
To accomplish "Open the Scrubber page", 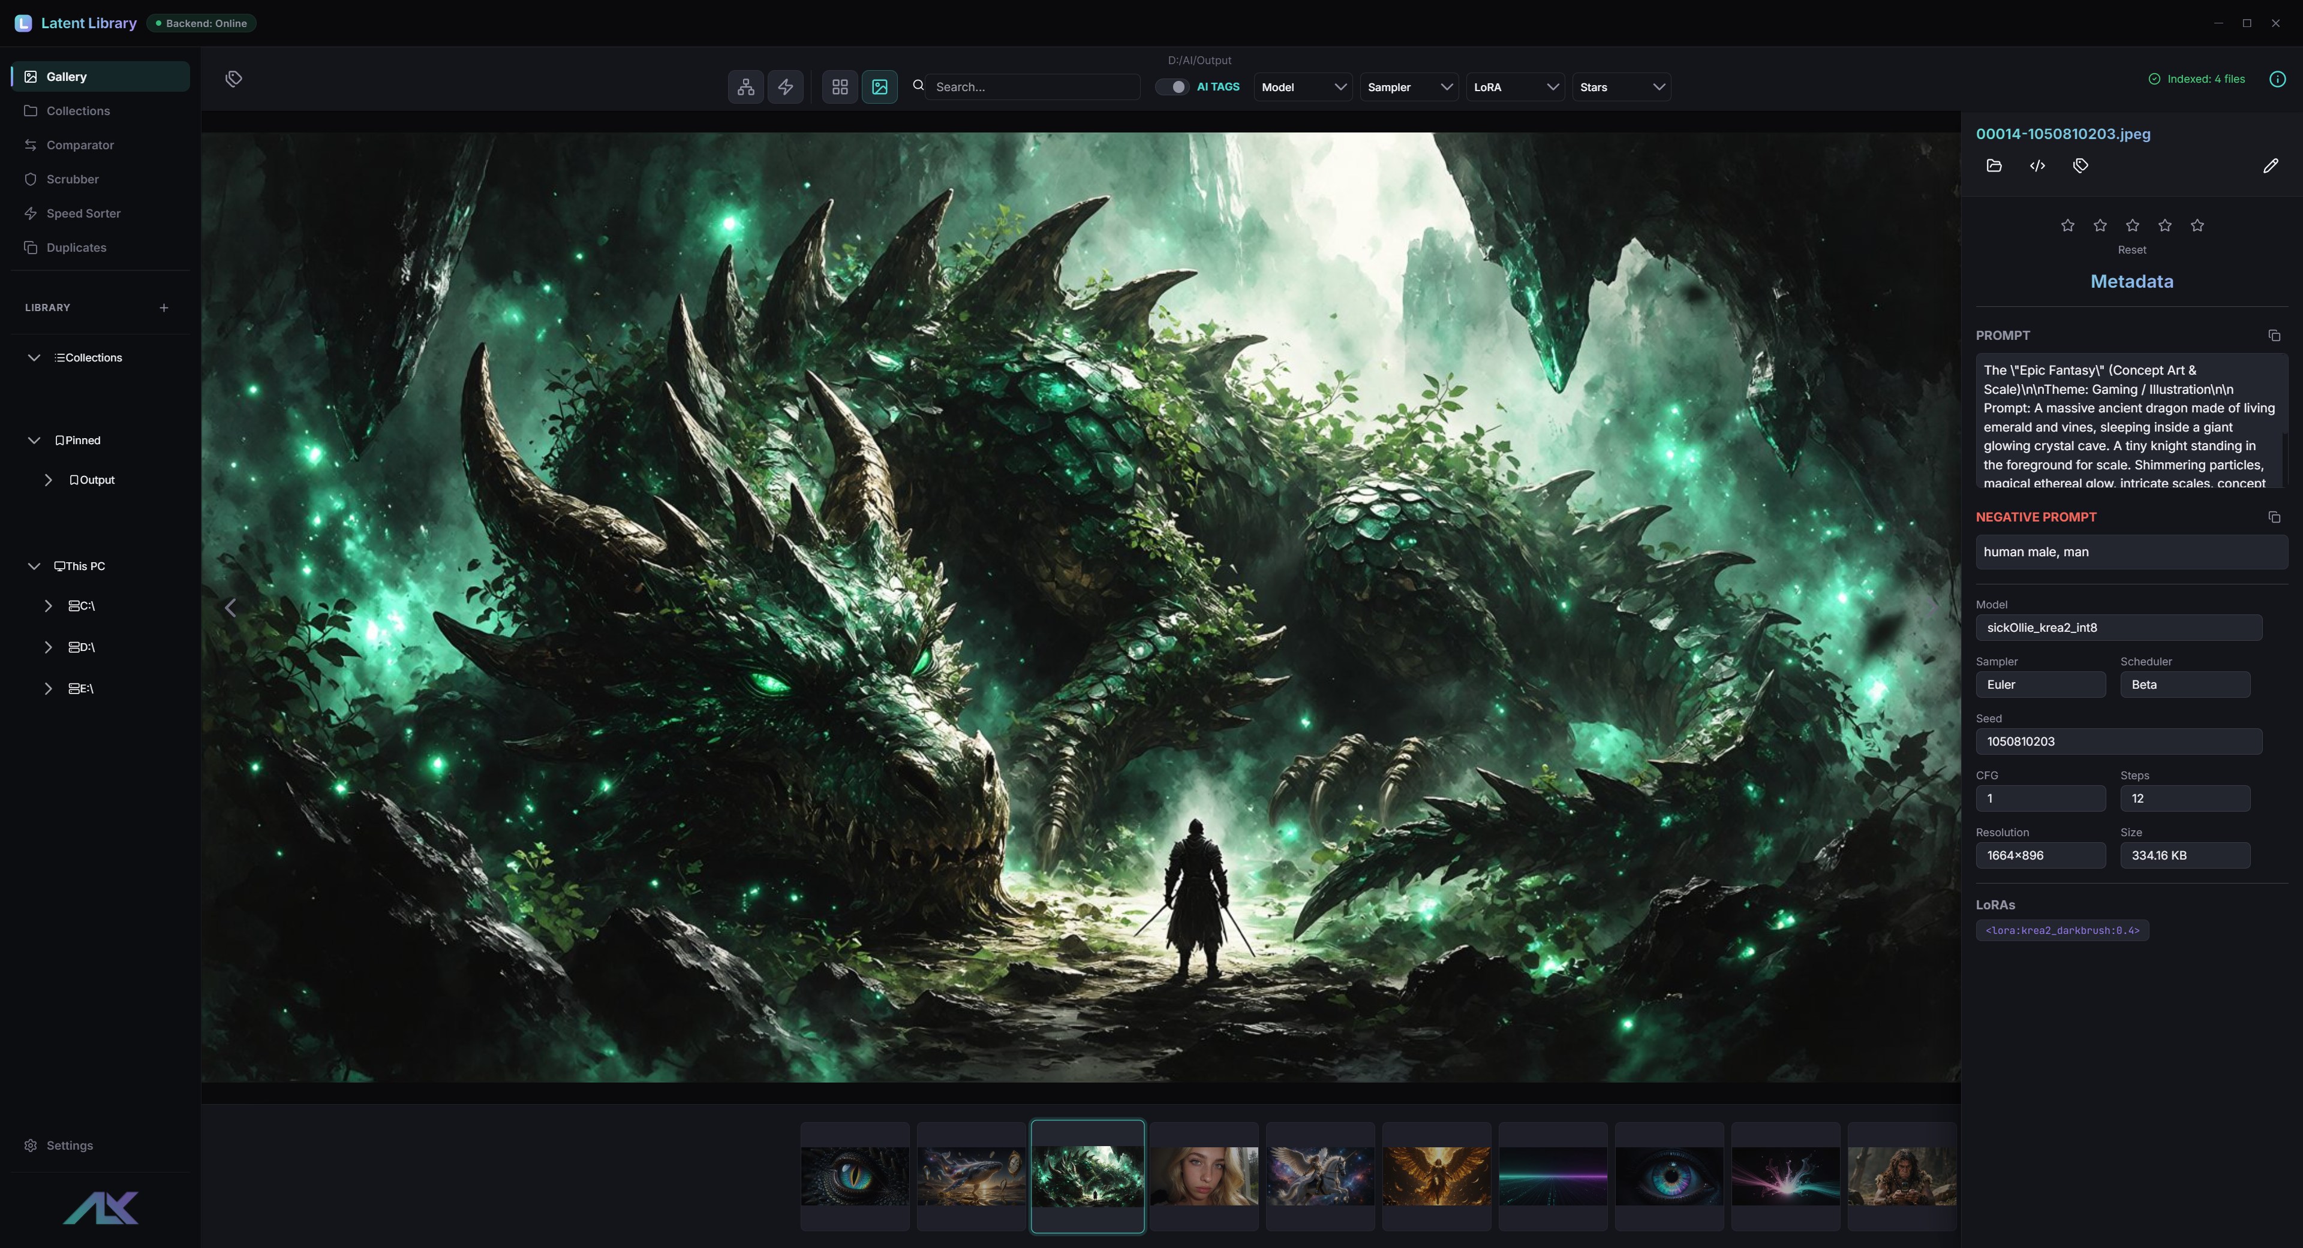I will coord(101,180).
